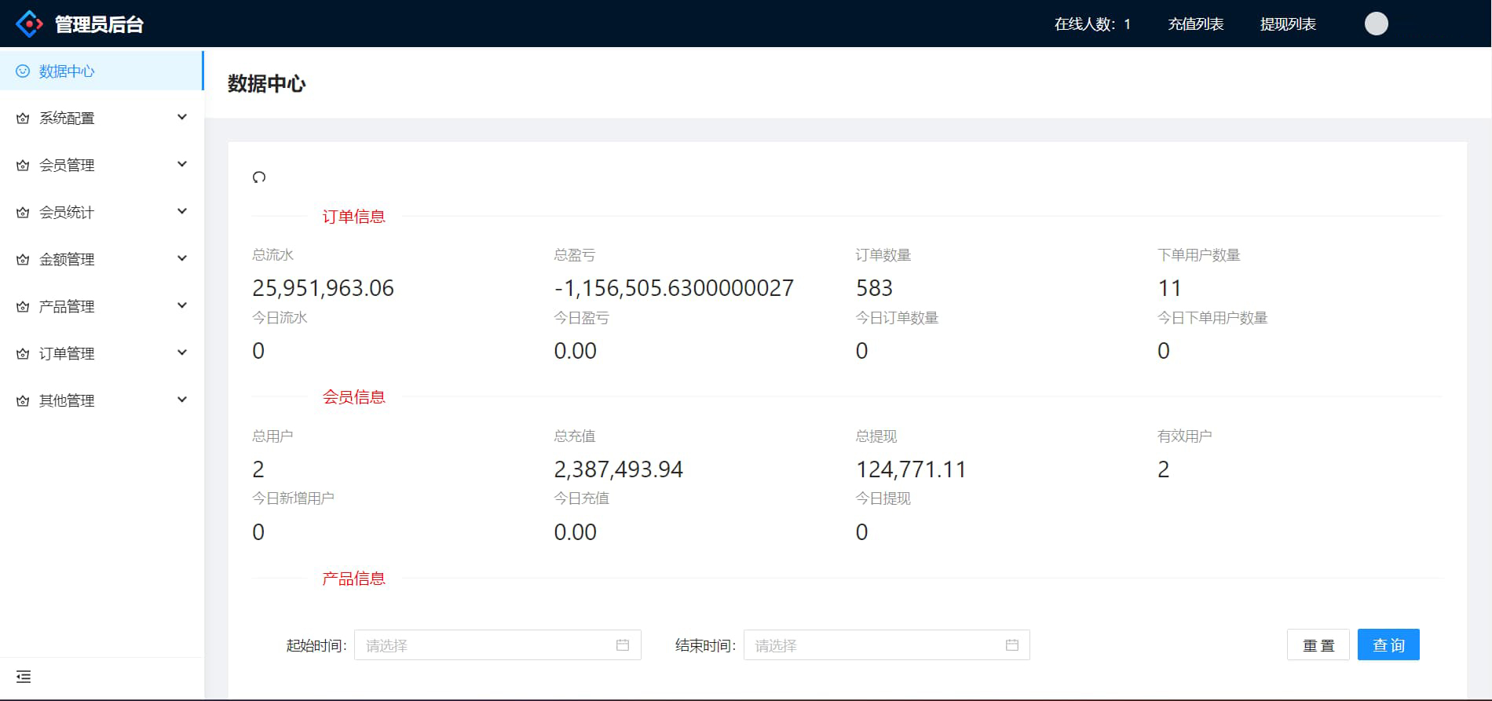The height and width of the screenshot is (701, 1492).
Task: Expand the 订单管理 chevron
Action: tap(182, 352)
